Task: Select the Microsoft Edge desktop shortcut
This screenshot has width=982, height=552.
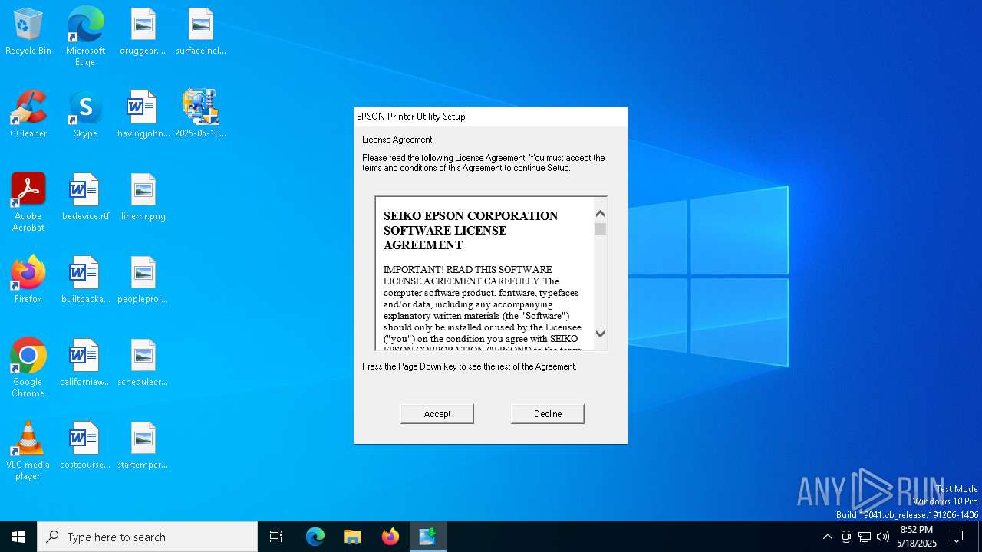Action: 85,37
